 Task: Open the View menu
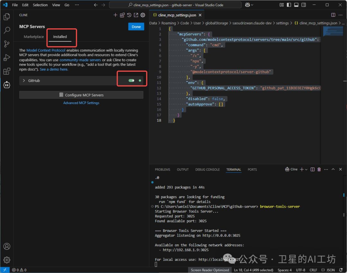56,5
